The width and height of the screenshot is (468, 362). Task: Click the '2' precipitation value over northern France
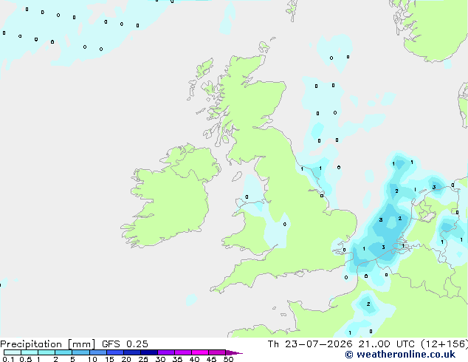tap(368, 304)
